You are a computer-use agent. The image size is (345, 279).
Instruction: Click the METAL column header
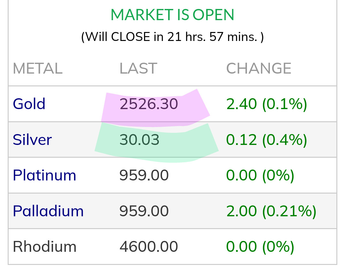(37, 68)
